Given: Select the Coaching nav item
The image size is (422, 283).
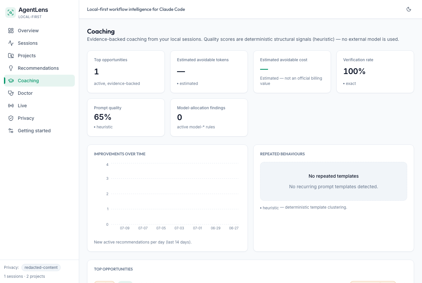Looking at the screenshot, I should pyautogui.click(x=39, y=81).
